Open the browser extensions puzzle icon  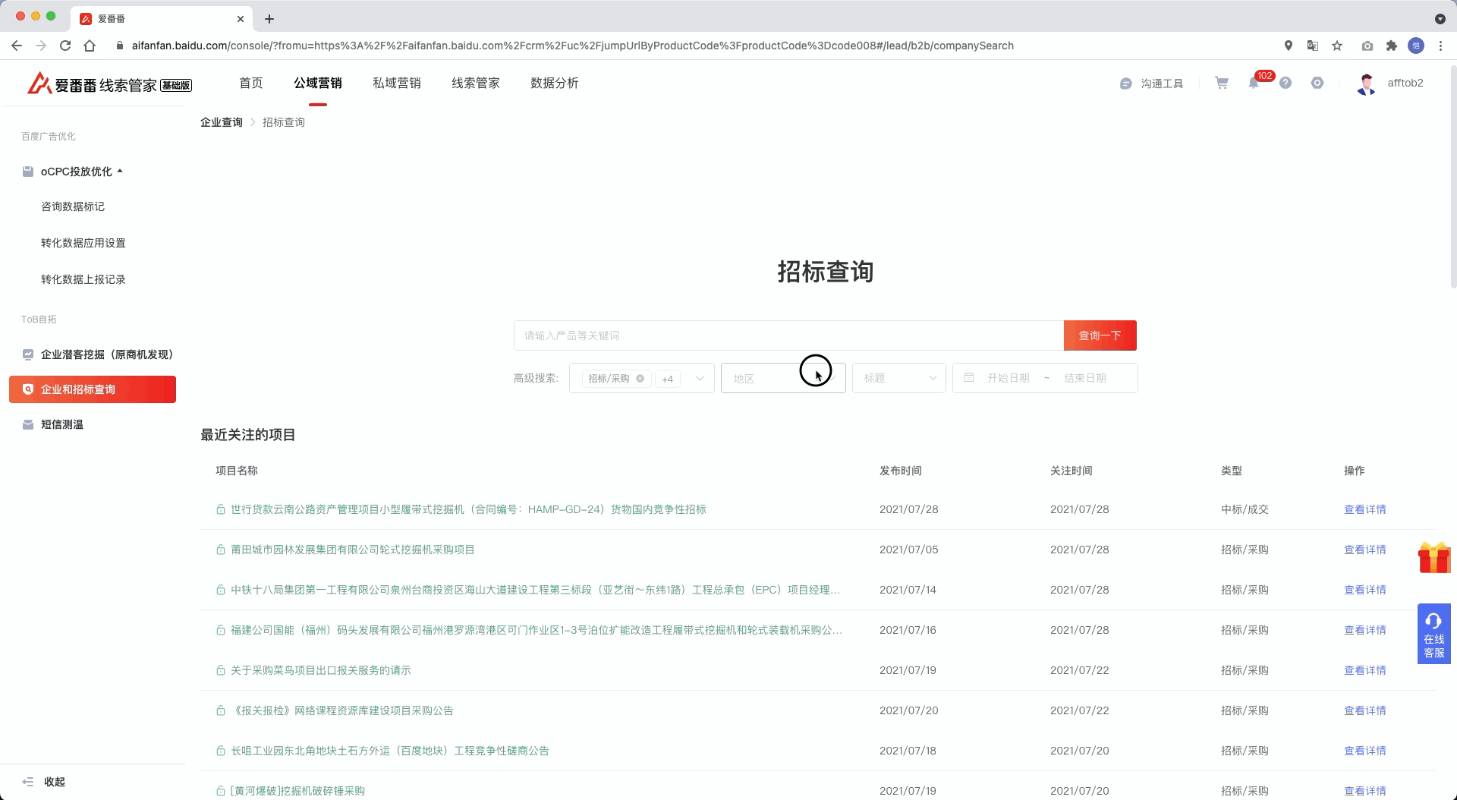[x=1392, y=46]
